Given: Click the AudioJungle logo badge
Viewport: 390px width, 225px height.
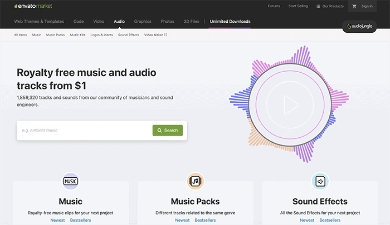Looking at the screenshot, I should click(x=362, y=26).
